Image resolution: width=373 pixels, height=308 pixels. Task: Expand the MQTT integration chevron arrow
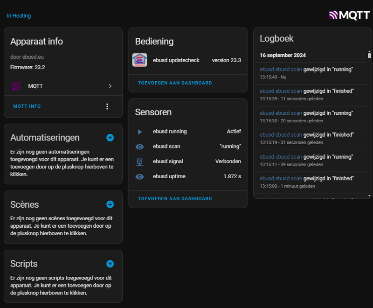(110, 86)
